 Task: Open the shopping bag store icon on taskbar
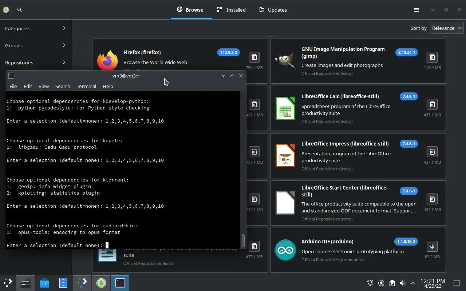click(44, 283)
